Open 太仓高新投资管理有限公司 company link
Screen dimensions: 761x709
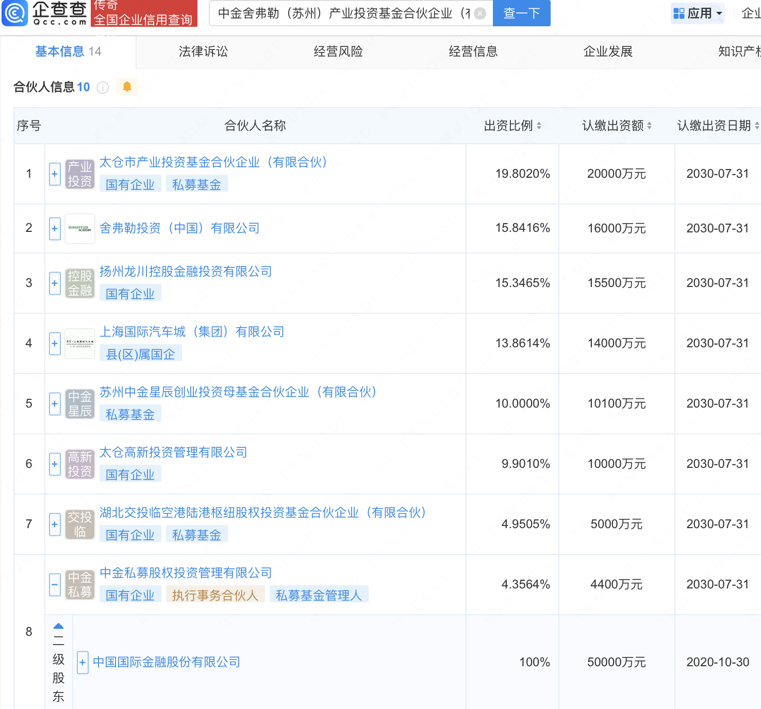click(x=173, y=452)
